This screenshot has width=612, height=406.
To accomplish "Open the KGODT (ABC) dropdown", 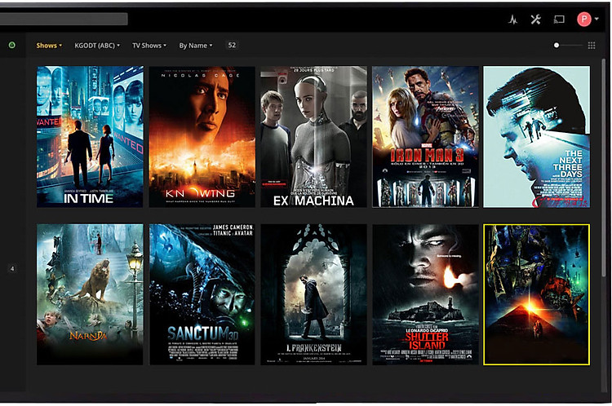I will (97, 46).
